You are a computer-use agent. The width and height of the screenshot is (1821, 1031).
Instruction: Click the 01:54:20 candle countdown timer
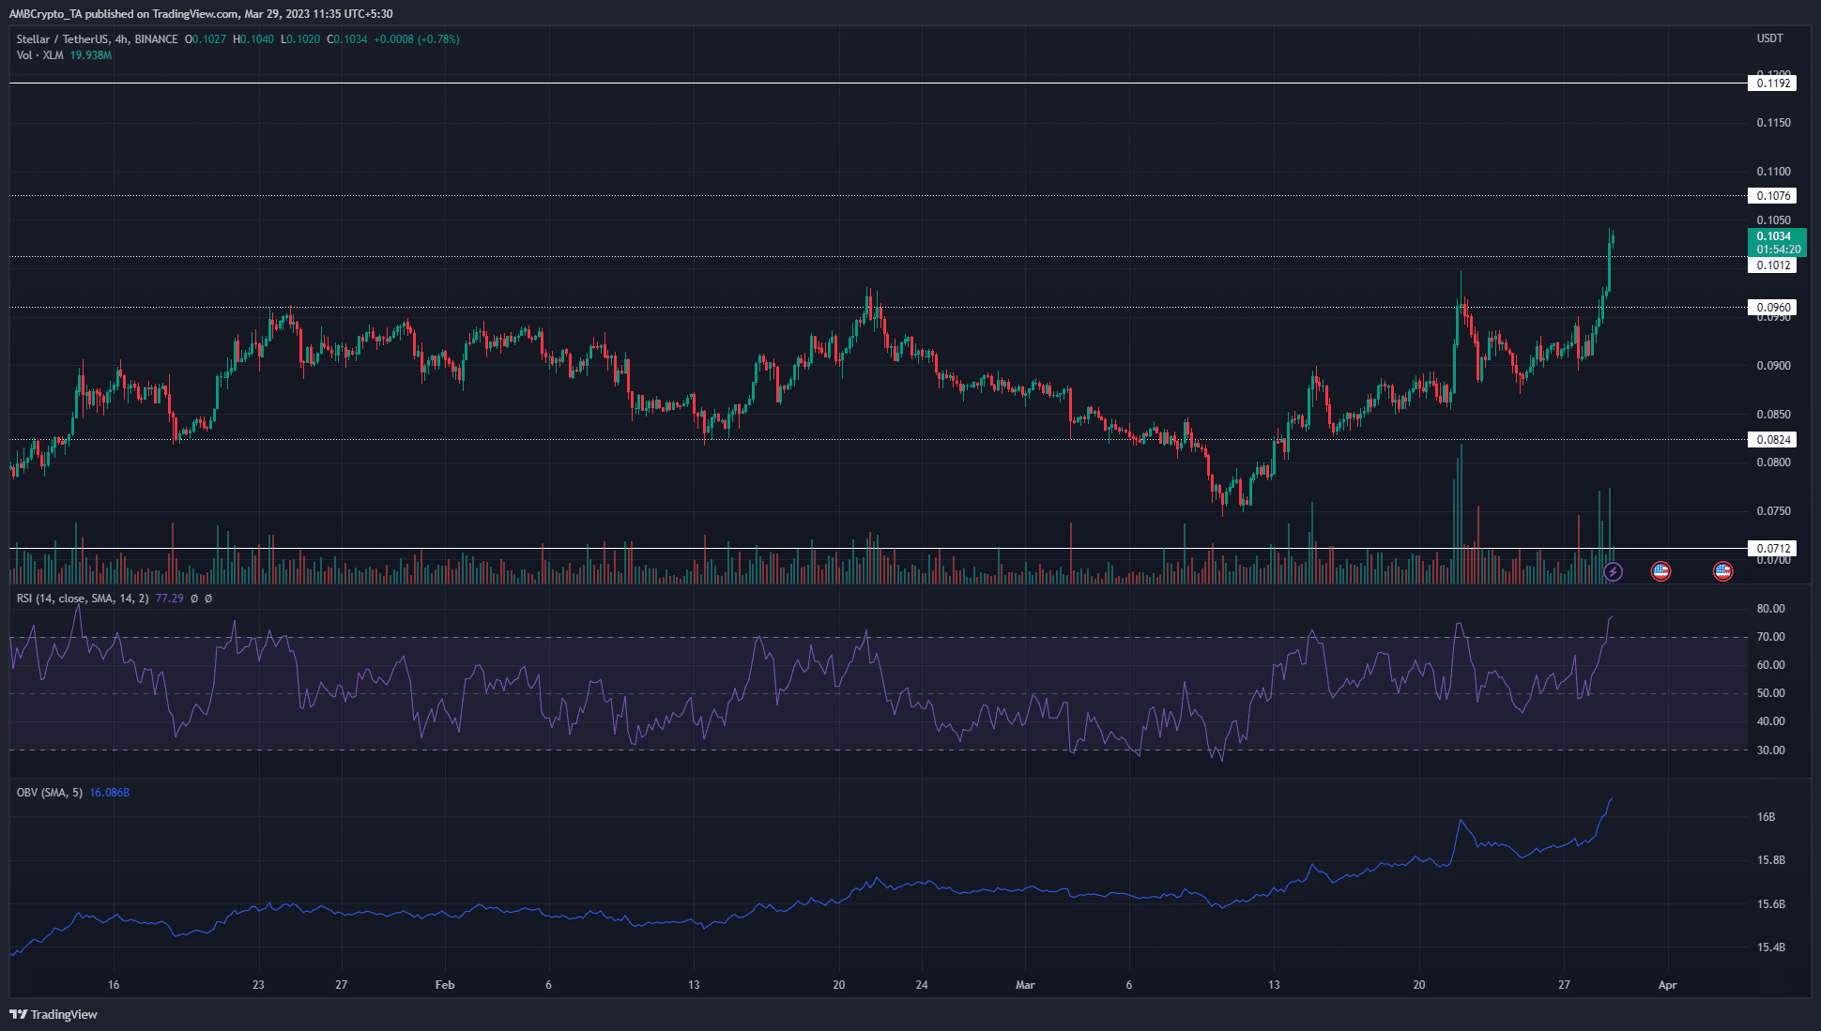(1777, 250)
